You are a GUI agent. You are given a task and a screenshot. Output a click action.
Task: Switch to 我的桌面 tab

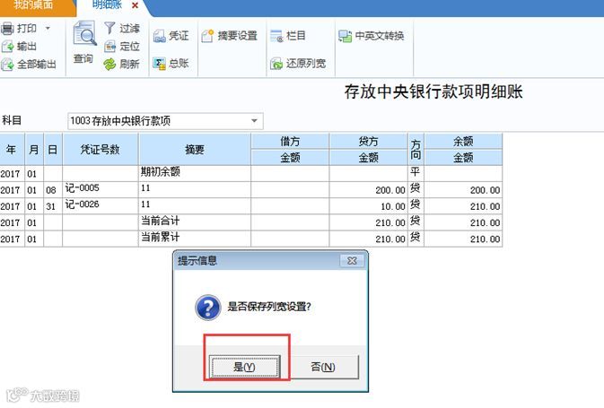click(x=35, y=5)
